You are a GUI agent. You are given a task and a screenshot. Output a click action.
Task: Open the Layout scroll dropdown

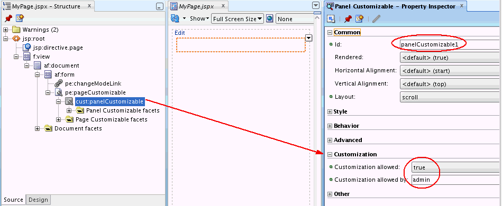(450, 97)
